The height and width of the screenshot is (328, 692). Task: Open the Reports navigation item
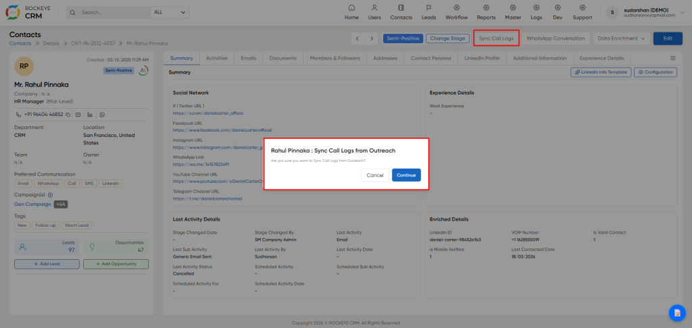pyautogui.click(x=486, y=12)
